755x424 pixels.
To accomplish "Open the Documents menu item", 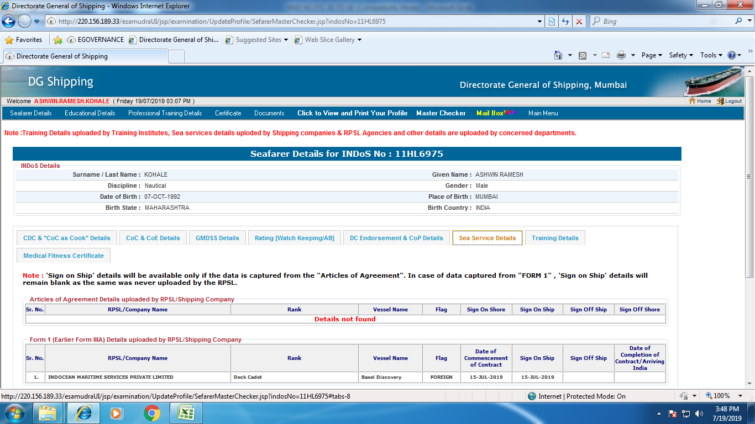I will pyautogui.click(x=269, y=113).
